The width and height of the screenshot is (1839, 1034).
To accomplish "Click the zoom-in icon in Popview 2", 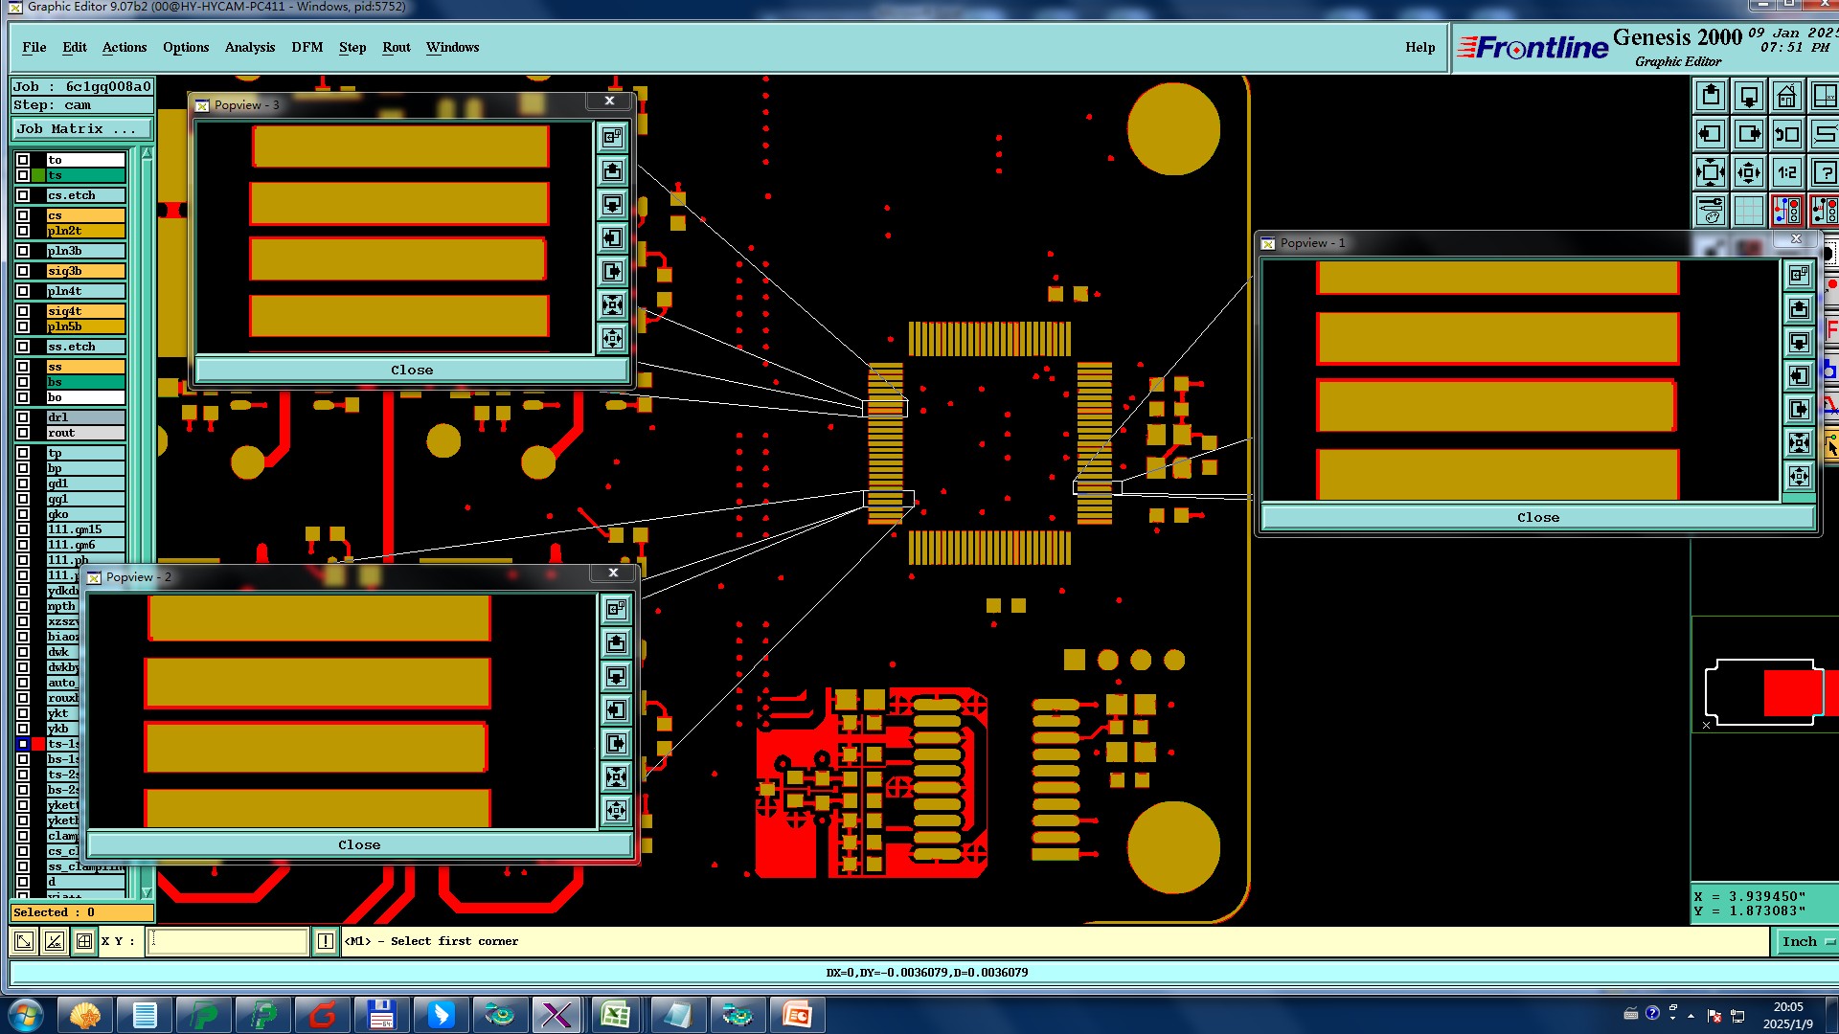I will click(616, 776).
